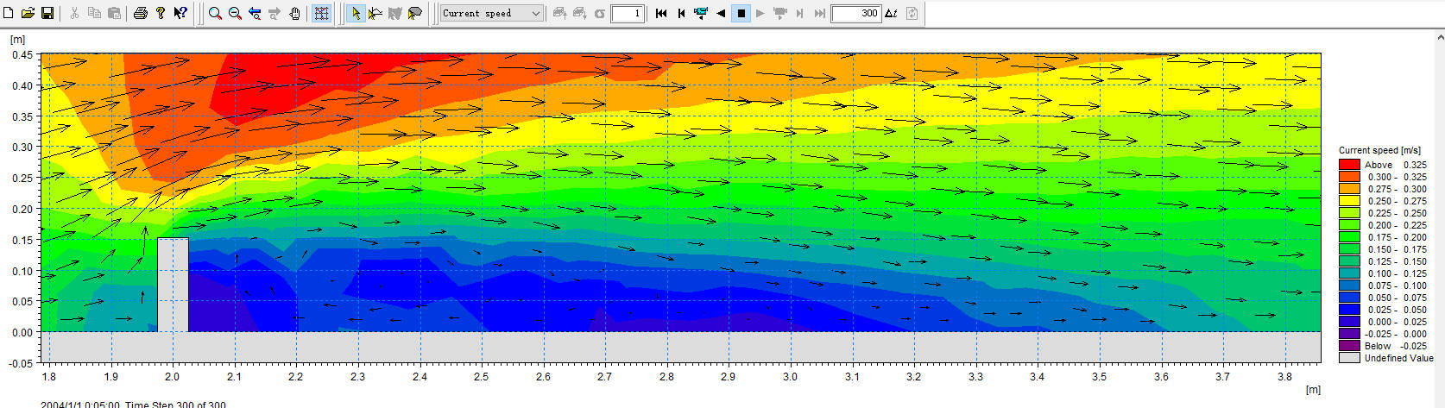Viewport: 1445px width, 408px height.
Task: Open the yellow question mark help
Action: pos(161,13)
